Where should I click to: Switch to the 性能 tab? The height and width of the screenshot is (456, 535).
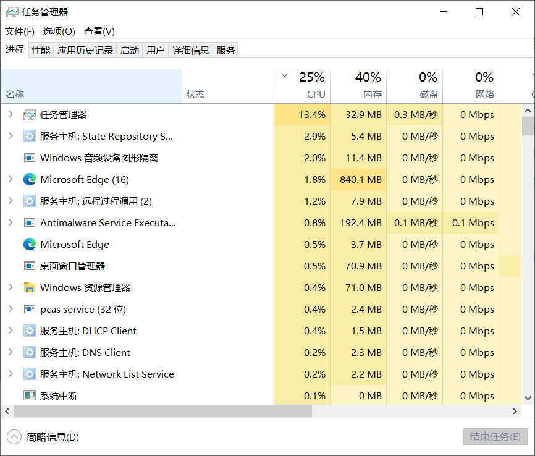coord(41,51)
